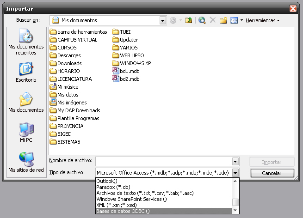Screen dimensions: 303x218
Task: Click the Back navigation arrow icon
Action: [173, 20]
